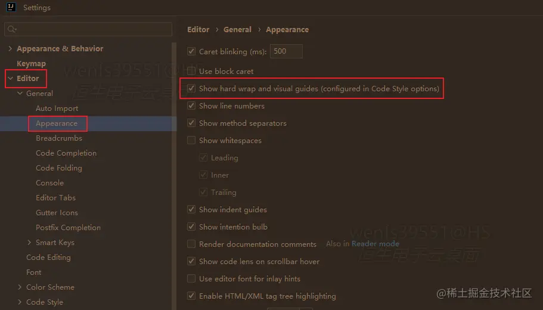Viewport: 543px width, 310px height.
Task: Open the Reader mode link
Action: click(x=375, y=244)
